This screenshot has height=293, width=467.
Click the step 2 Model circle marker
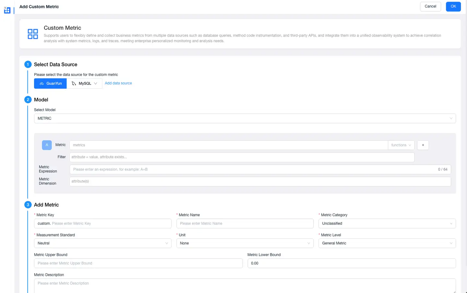[x=28, y=100]
